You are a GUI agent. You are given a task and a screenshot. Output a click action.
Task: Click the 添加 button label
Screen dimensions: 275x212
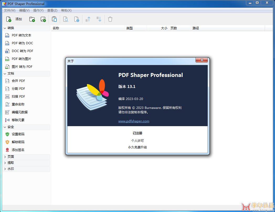click(19, 19)
